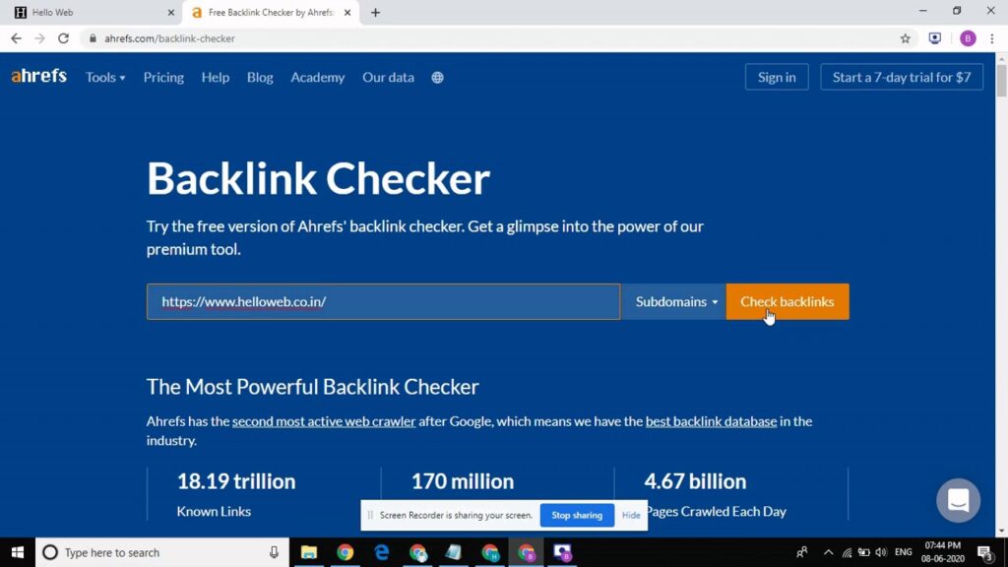Click the browser forward arrow

point(39,38)
